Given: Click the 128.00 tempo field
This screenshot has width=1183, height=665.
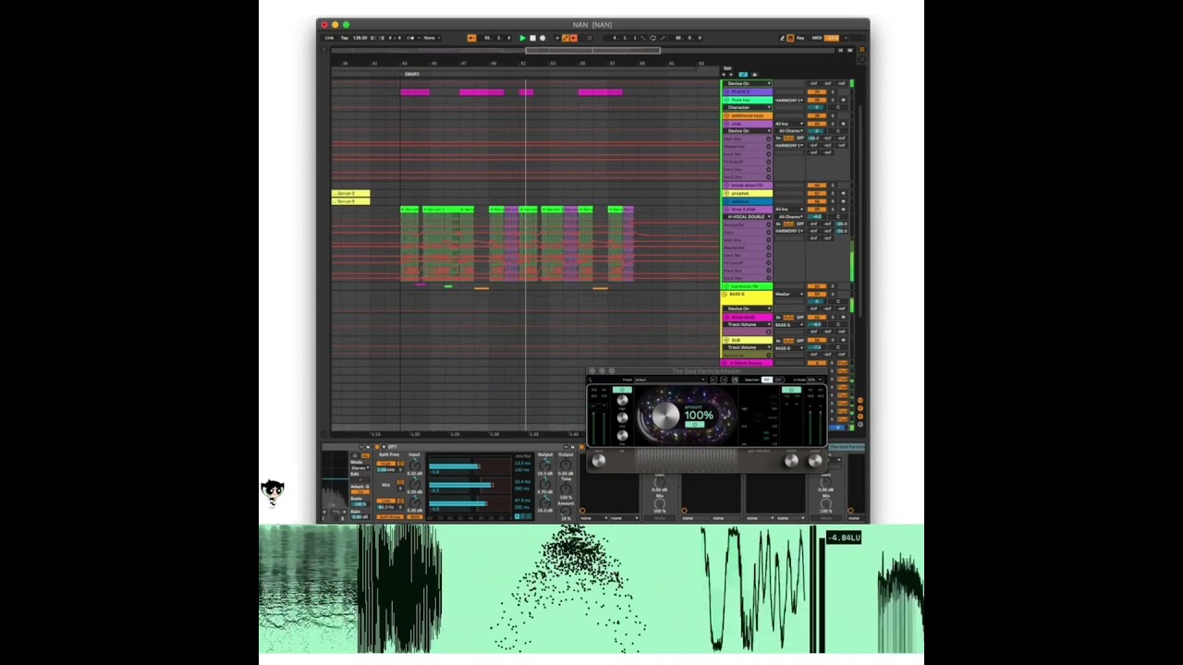Looking at the screenshot, I should pyautogui.click(x=360, y=38).
